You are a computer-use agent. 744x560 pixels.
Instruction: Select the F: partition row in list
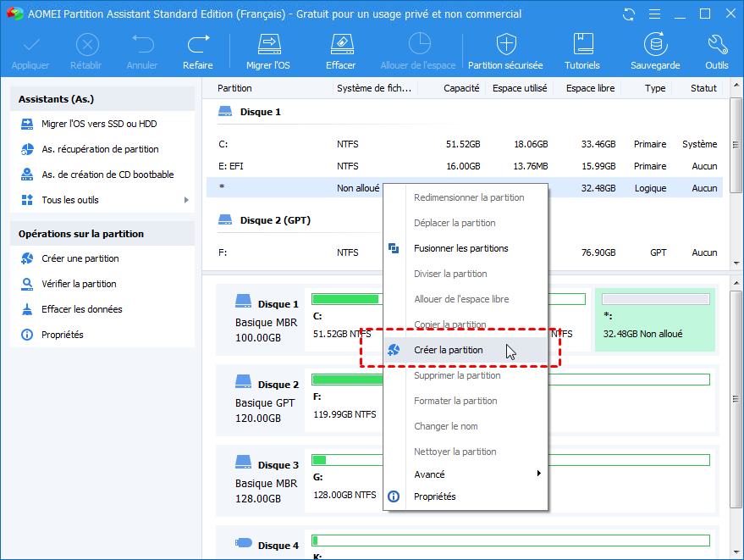tap(465, 252)
